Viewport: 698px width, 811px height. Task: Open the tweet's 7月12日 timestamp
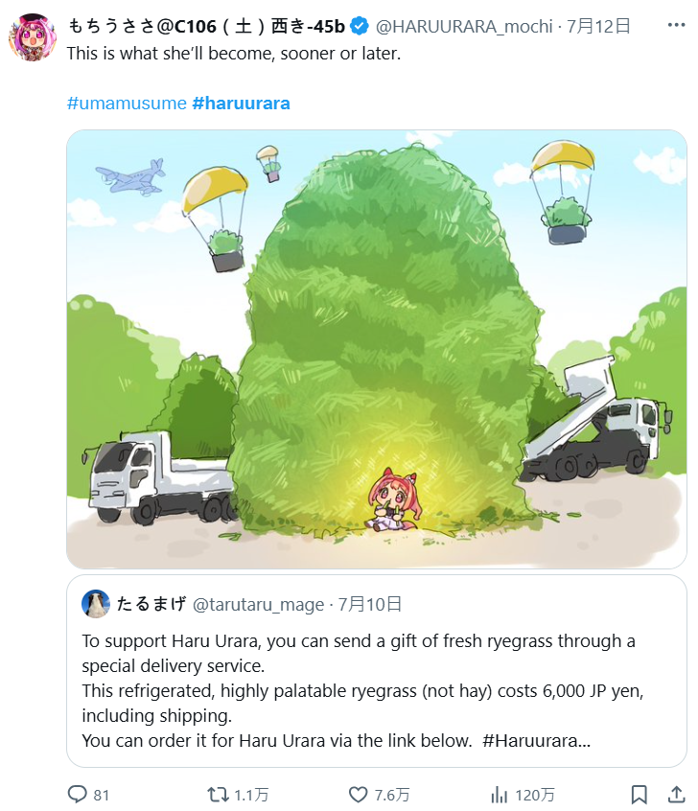pyautogui.click(x=598, y=26)
